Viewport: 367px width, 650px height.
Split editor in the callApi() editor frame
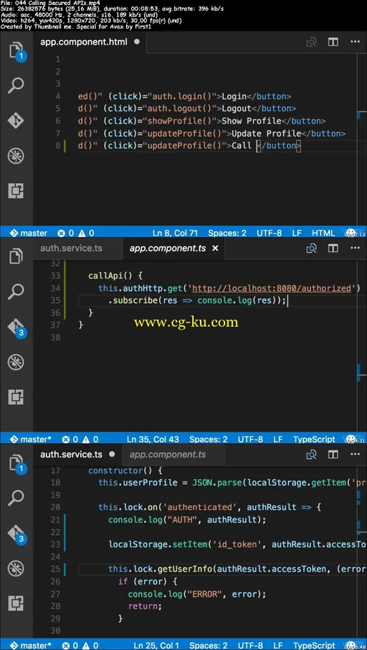(x=333, y=248)
